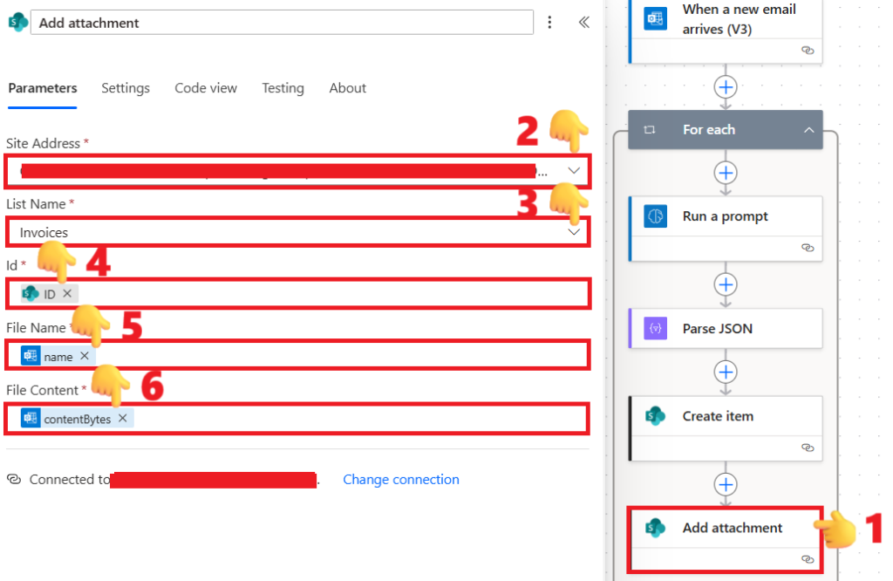Image resolution: width=893 pixels, height=581 pixels.
Task: Click the Outlook icon on email trigger
Action: point(655,19)
